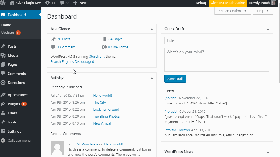The width and height of the screenshot is (280, 157).
Task: Click the page vertical scrollbar
Action: (279, 45)
